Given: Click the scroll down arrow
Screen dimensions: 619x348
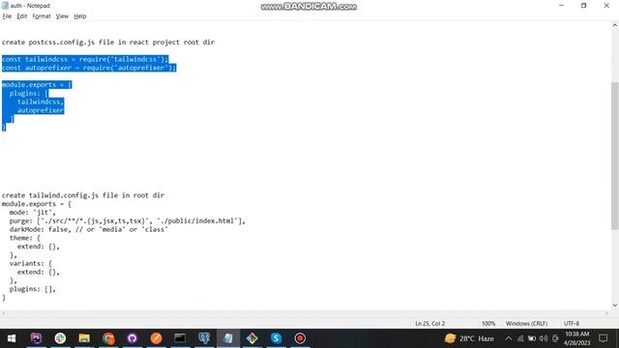Looking at the screenshot, I should [615, 305].
